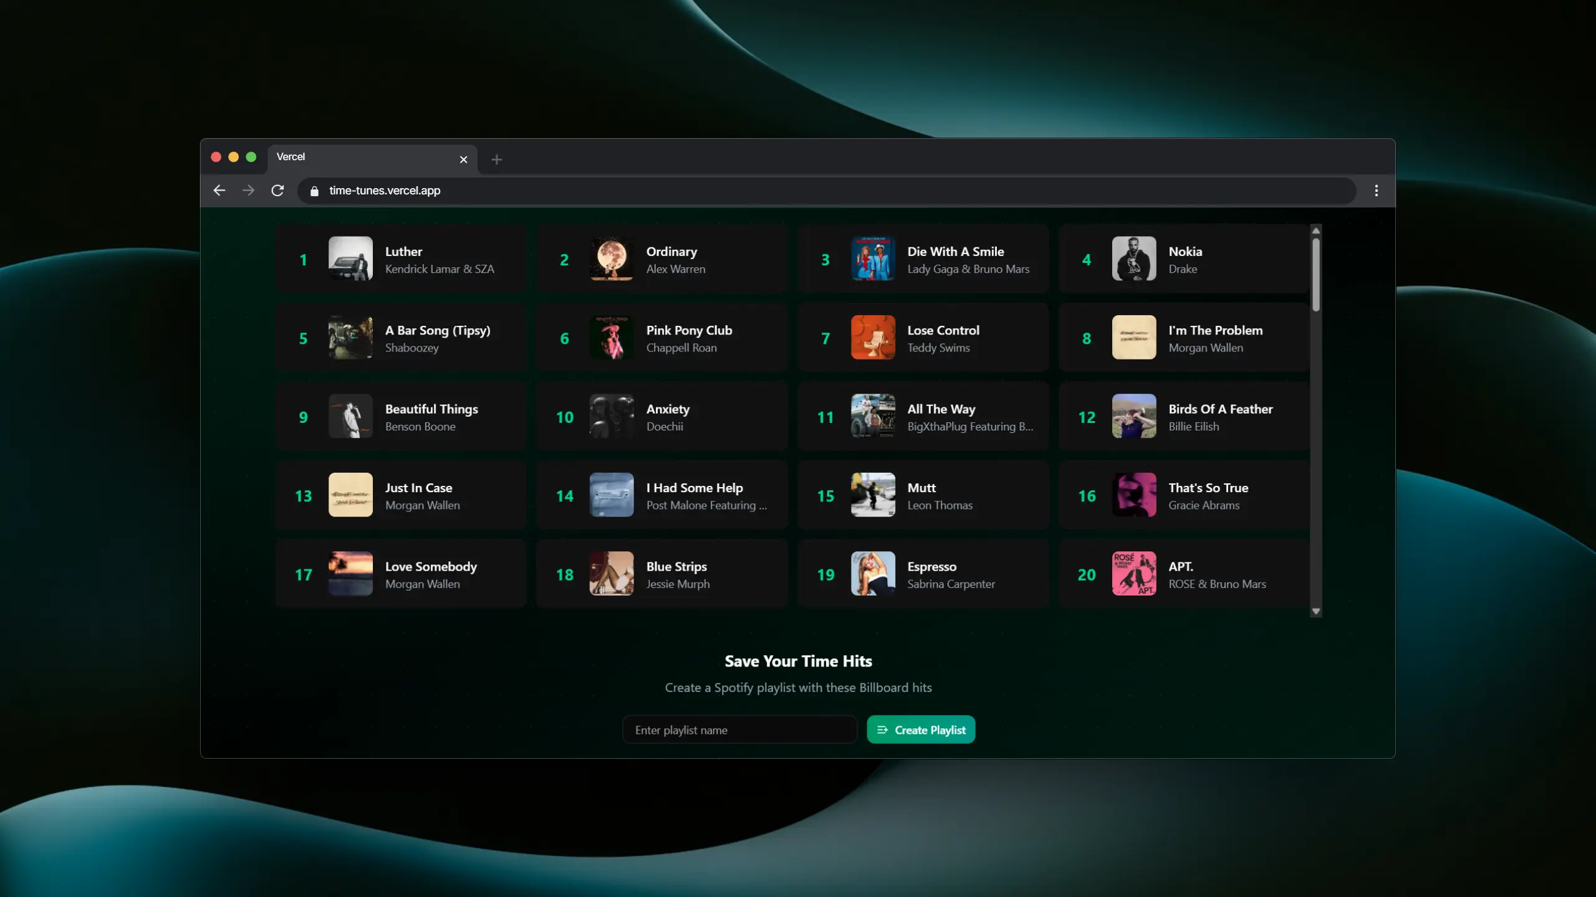
Task: Click the Nokia album cover by Drake
Action: click(1134, 259)
